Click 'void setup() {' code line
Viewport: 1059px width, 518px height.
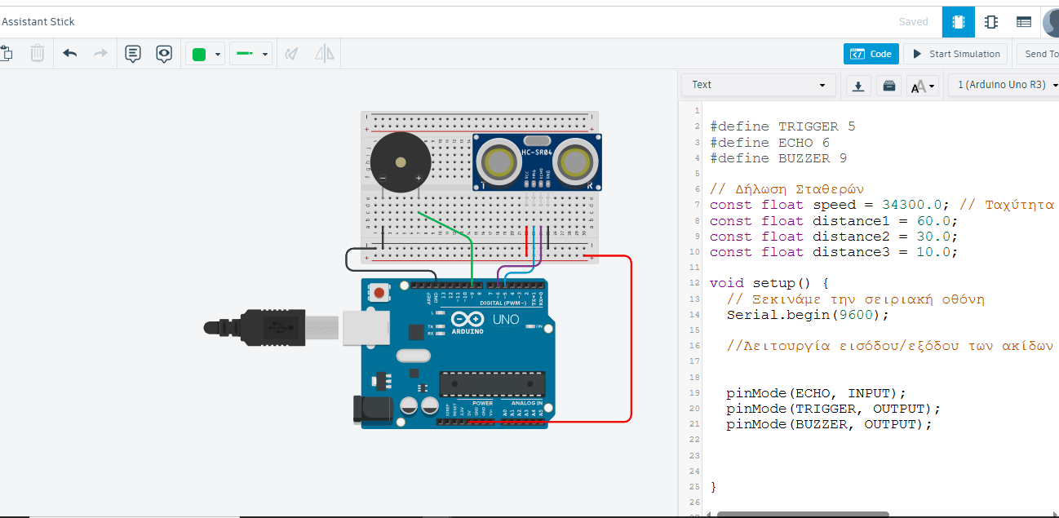[x=769, y=283]
